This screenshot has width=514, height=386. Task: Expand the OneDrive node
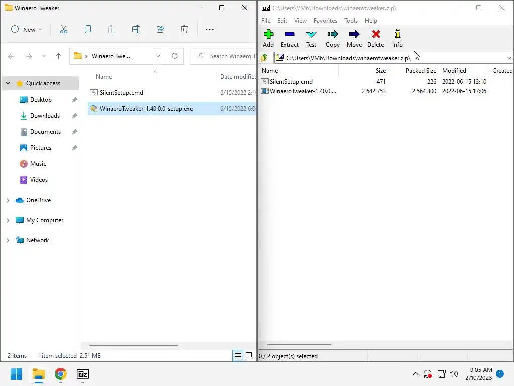8,200
